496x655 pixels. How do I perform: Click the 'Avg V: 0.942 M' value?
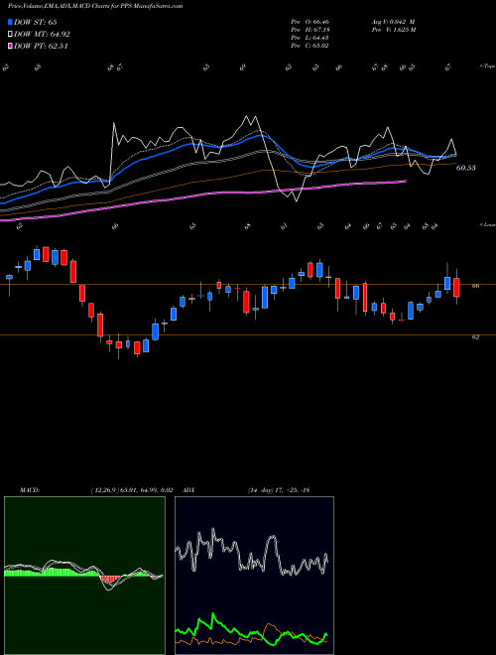tap(393, 22)
